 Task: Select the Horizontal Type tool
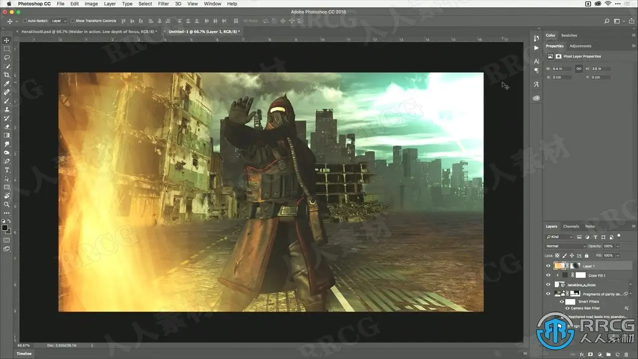pyautogui.click(x=7, y=170)
